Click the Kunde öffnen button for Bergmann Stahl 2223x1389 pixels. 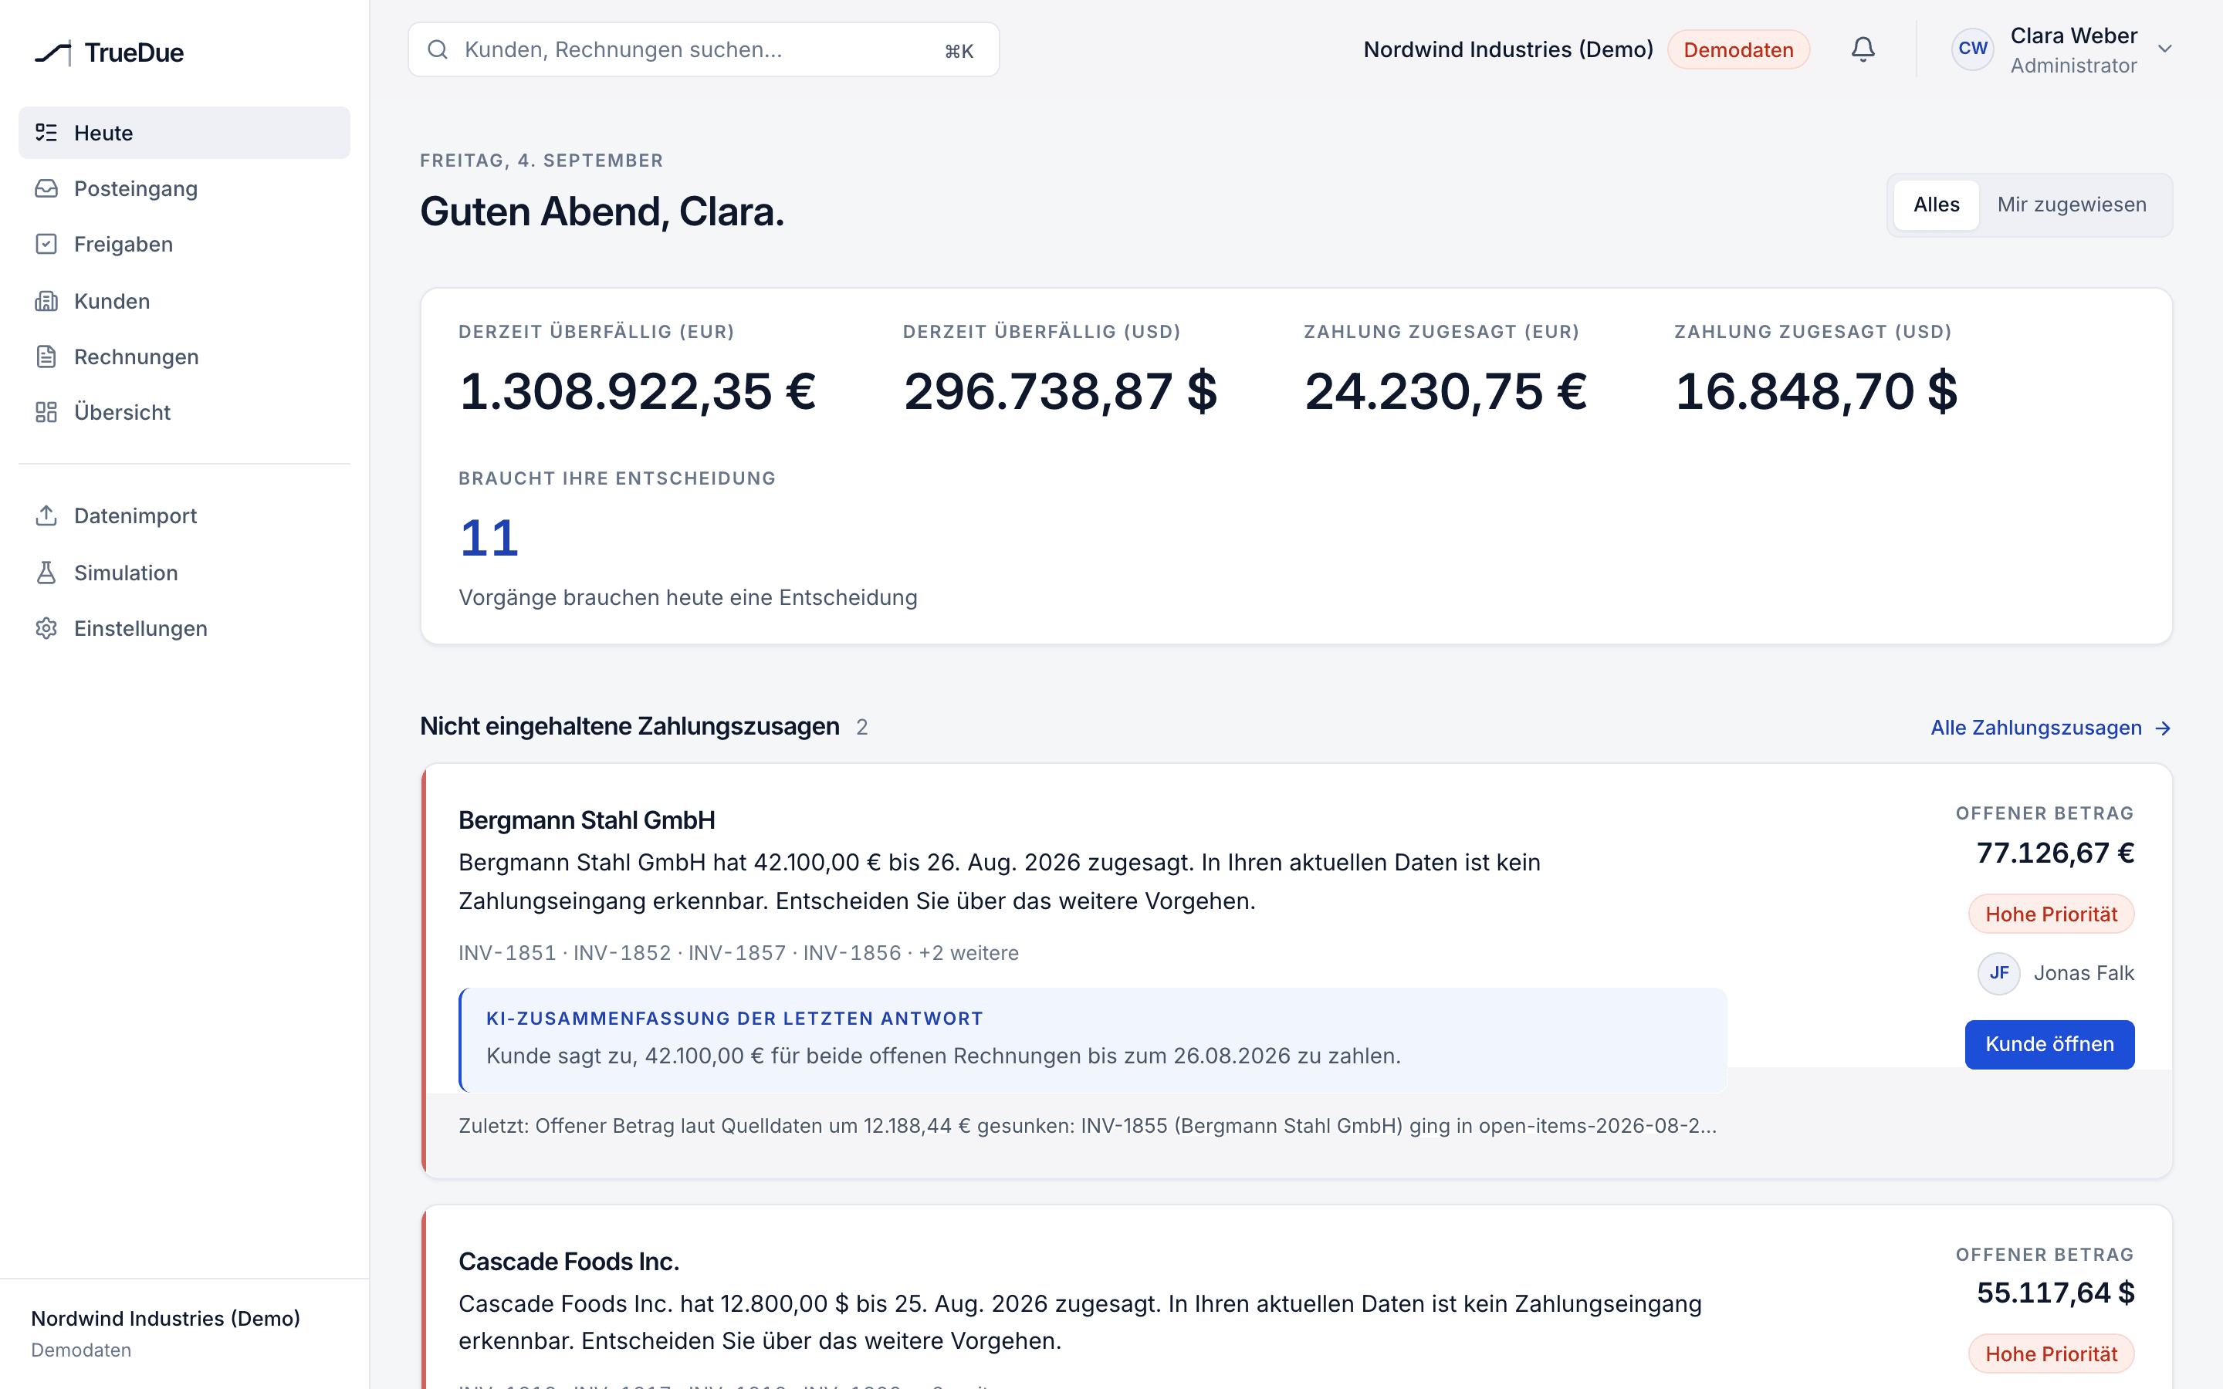coord(2049,1045)
